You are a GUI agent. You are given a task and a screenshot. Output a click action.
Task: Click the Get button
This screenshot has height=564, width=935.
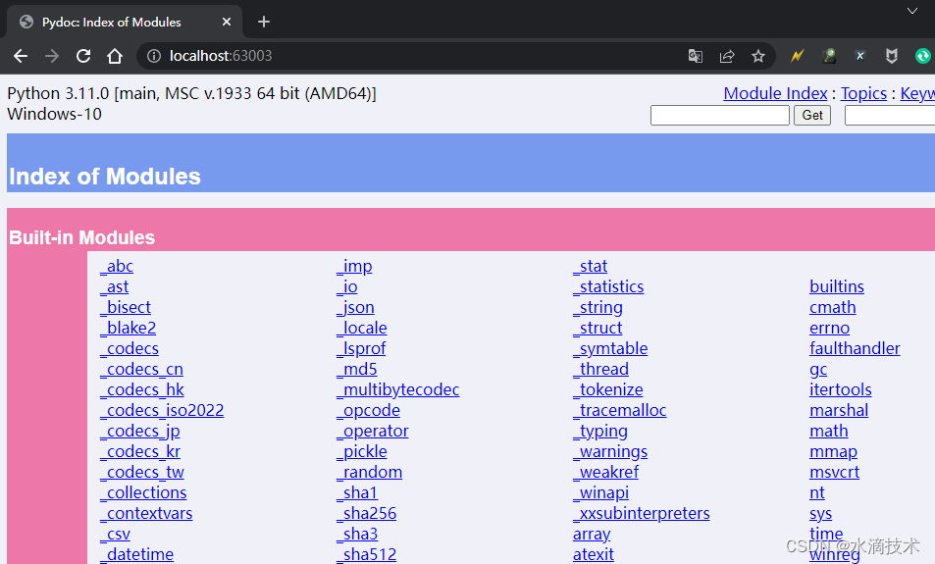[812, 115]
